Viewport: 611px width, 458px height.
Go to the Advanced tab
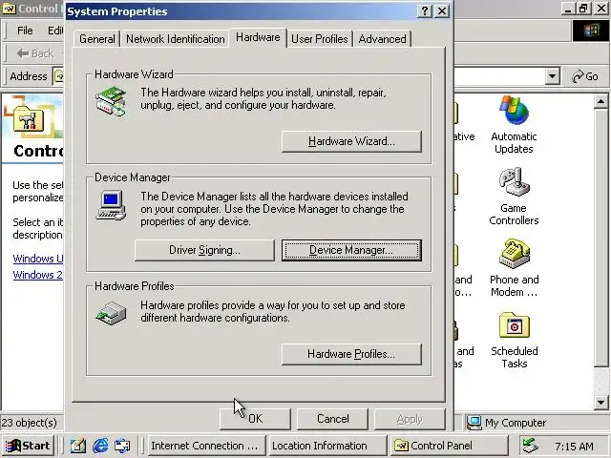point(382,39)
